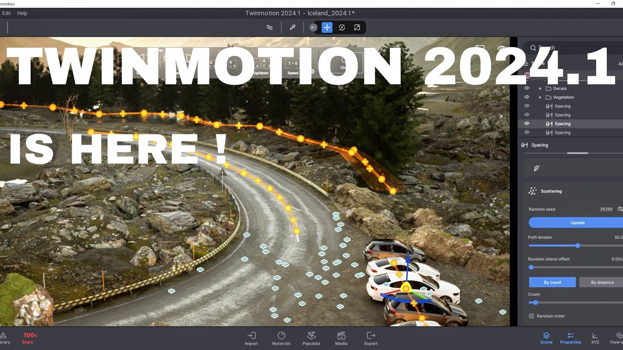The image size is (623, 350).
Task: Select the Vegetation folder row
Action: point(570,97)
